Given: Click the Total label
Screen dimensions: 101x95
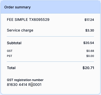Looking at the screenshot, I should point(11,68).
